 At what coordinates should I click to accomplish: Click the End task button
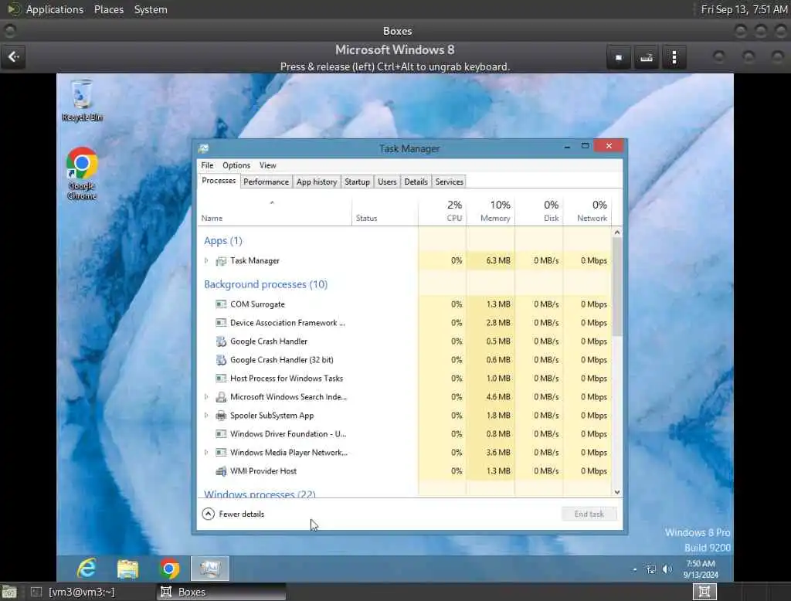589,514
